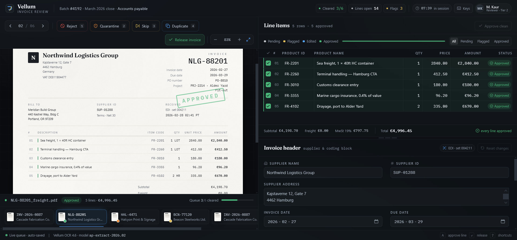The image size is (517, 240).
Task: Click Release invoice button
Action: [185, 40]
